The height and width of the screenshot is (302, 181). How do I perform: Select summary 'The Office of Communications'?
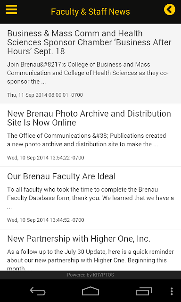(x=87, y=140)
